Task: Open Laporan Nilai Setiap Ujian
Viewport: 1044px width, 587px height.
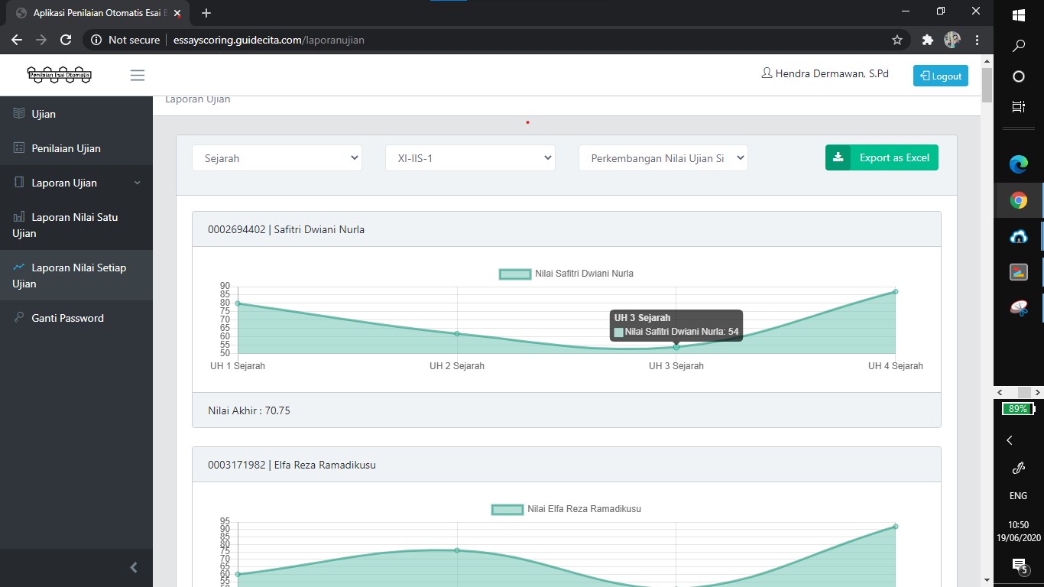Action: coord(76,275)
